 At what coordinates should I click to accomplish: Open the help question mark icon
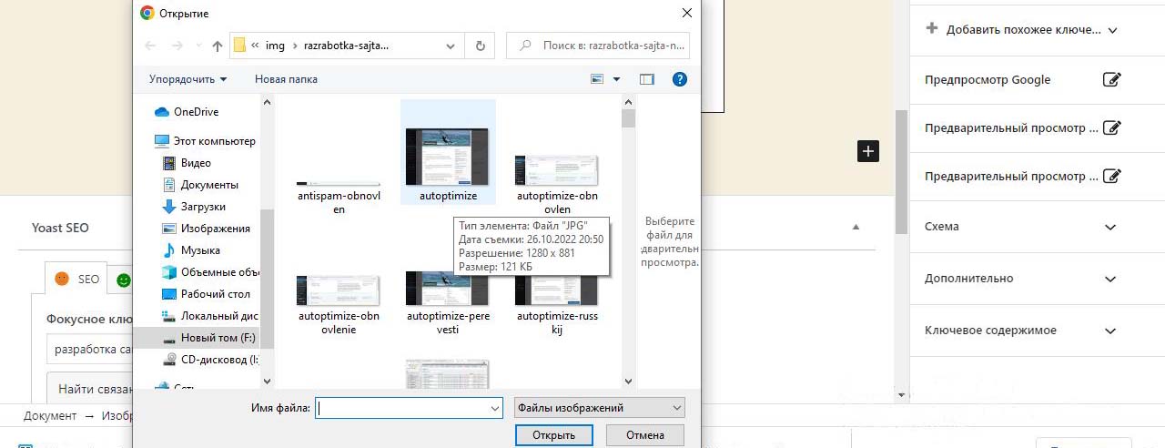point(679,79)
